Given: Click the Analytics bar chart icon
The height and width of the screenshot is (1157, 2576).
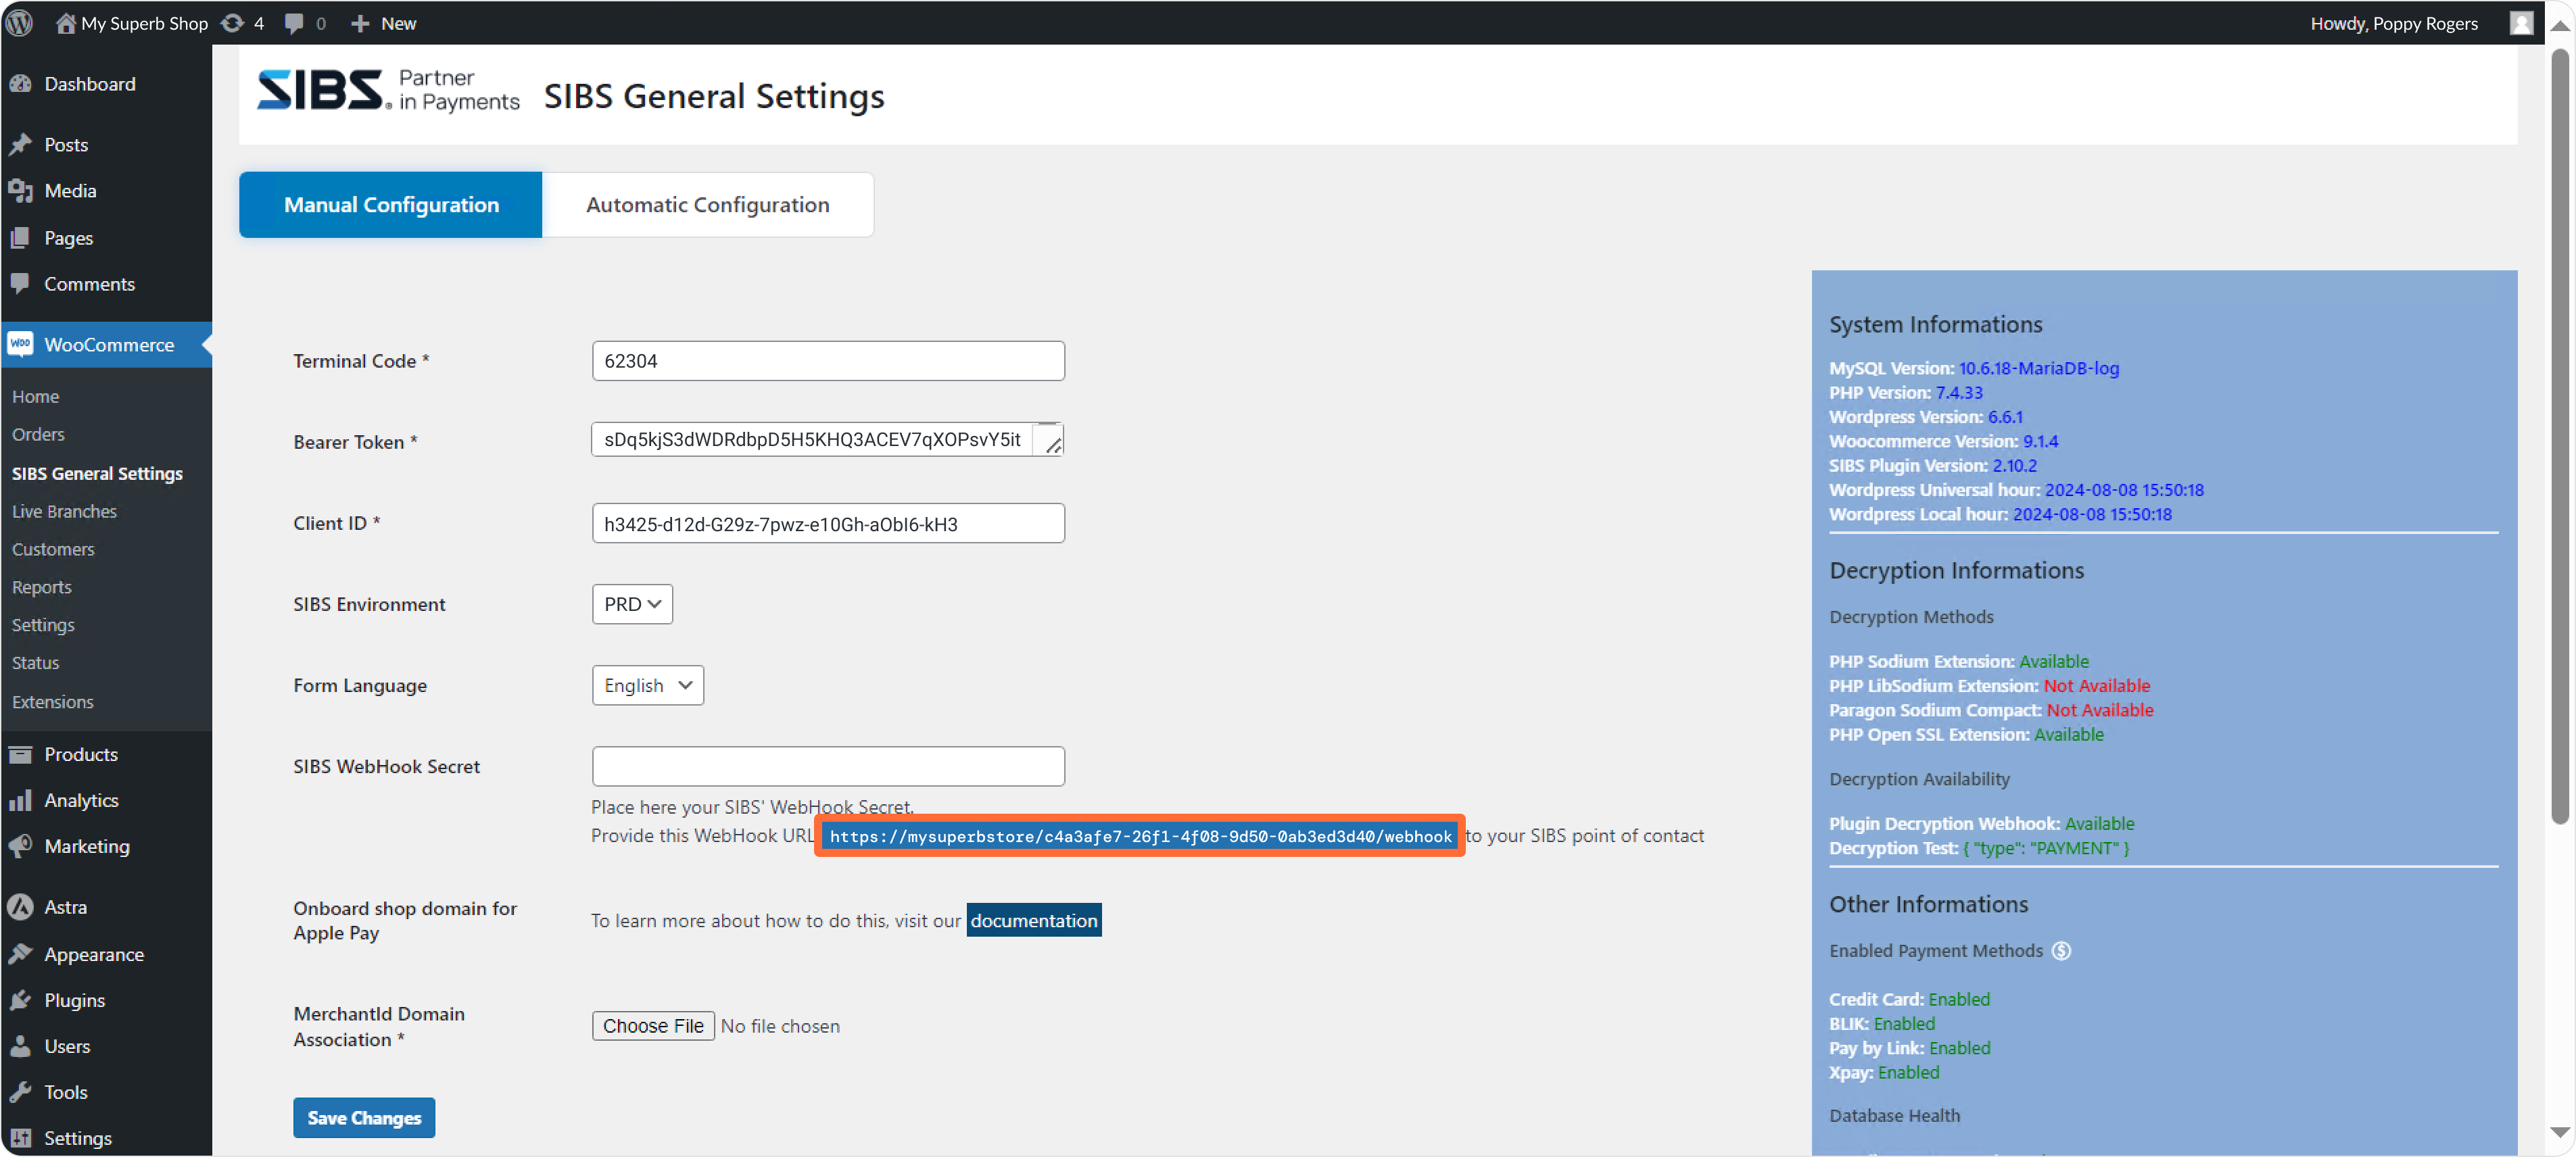Looking at the screenshot, I should [x=21, y=800].
